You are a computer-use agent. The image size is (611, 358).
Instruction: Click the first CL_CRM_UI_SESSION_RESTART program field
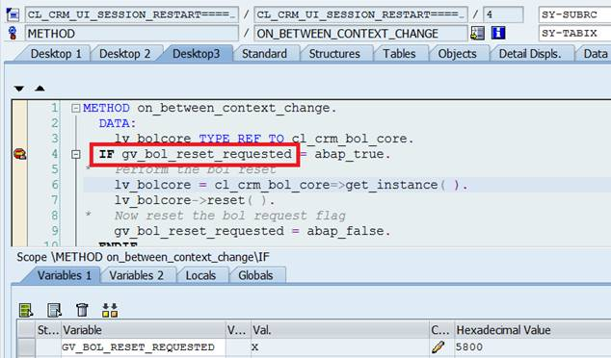click(x=132, y=14)
